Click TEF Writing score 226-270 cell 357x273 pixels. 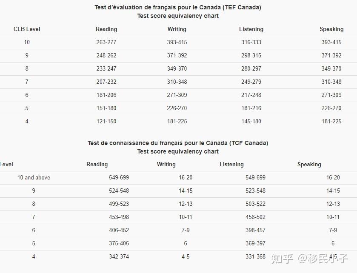click(x=177, y=108)
